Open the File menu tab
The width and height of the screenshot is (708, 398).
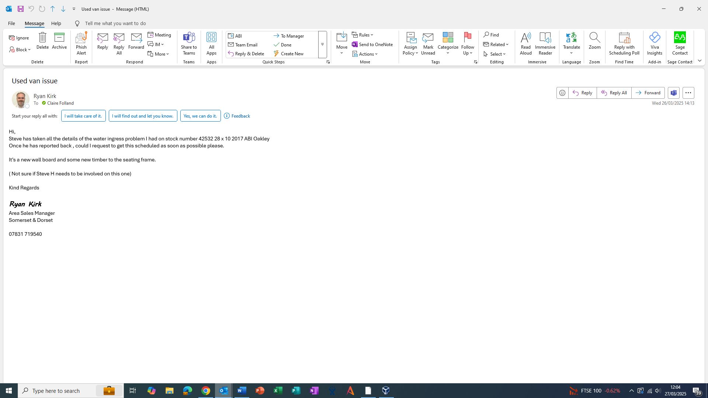(11, 23)
